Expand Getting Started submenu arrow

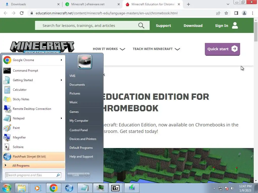[61, 80]
